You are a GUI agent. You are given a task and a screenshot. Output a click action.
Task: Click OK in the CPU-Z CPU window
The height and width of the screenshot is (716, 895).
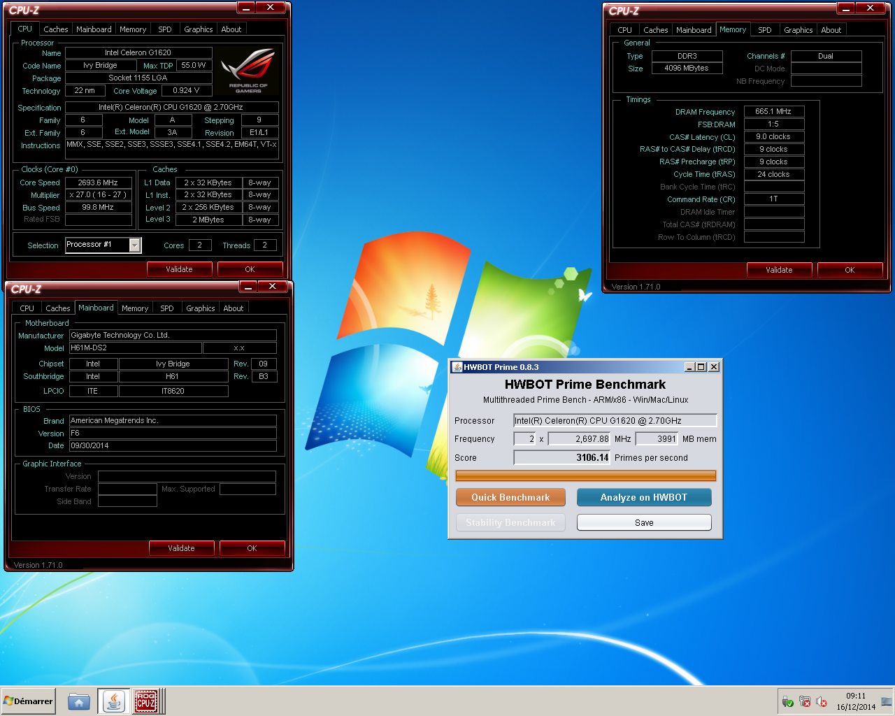[x=250, y=269]
